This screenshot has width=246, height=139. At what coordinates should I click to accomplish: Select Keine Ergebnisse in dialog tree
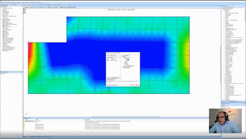126,55
